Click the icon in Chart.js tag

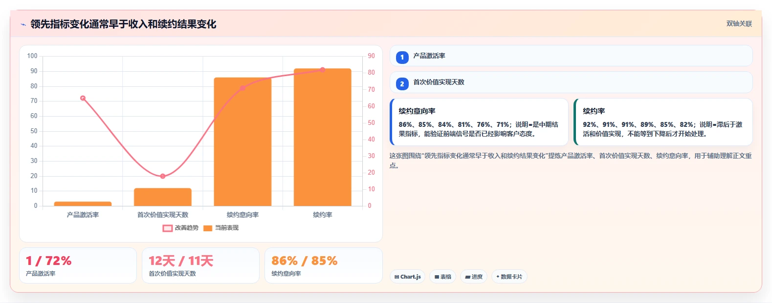click(397, 277)
